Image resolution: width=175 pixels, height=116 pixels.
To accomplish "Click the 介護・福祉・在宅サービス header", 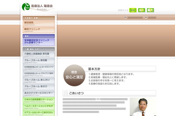I will tap(38, 49).
